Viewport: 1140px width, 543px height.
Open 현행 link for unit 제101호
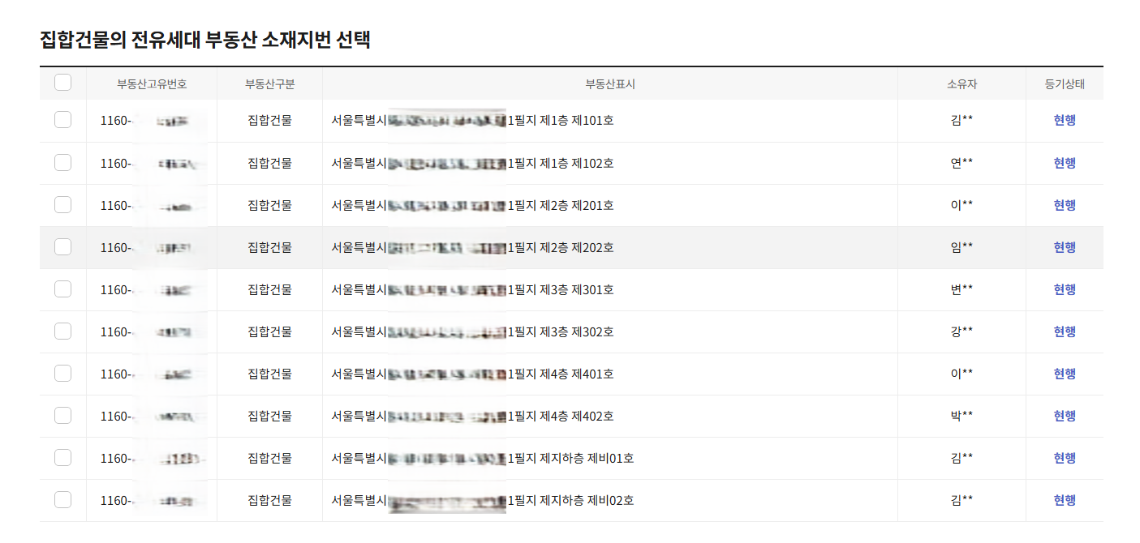(x=1064, y=121)
